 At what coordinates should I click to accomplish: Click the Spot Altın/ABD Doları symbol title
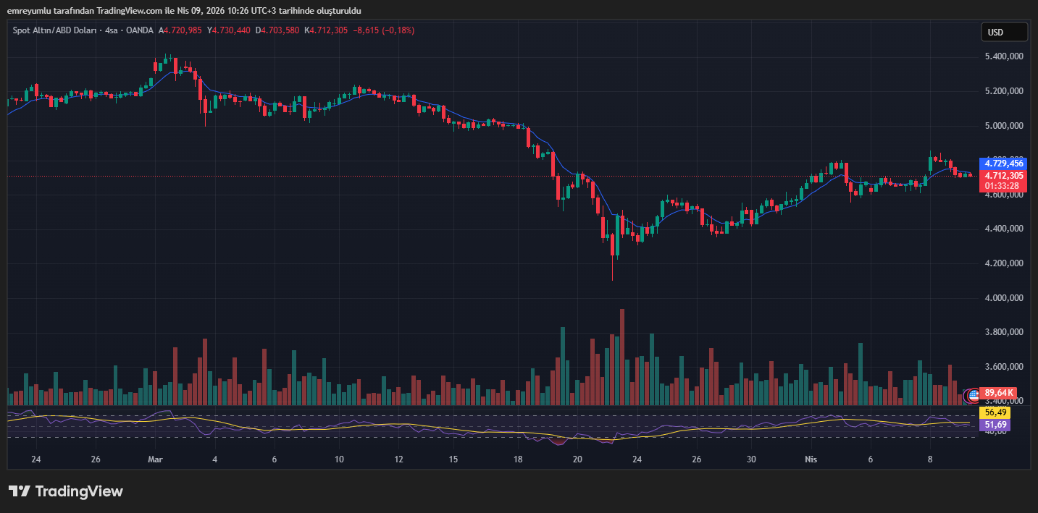[x=55, y=30]
